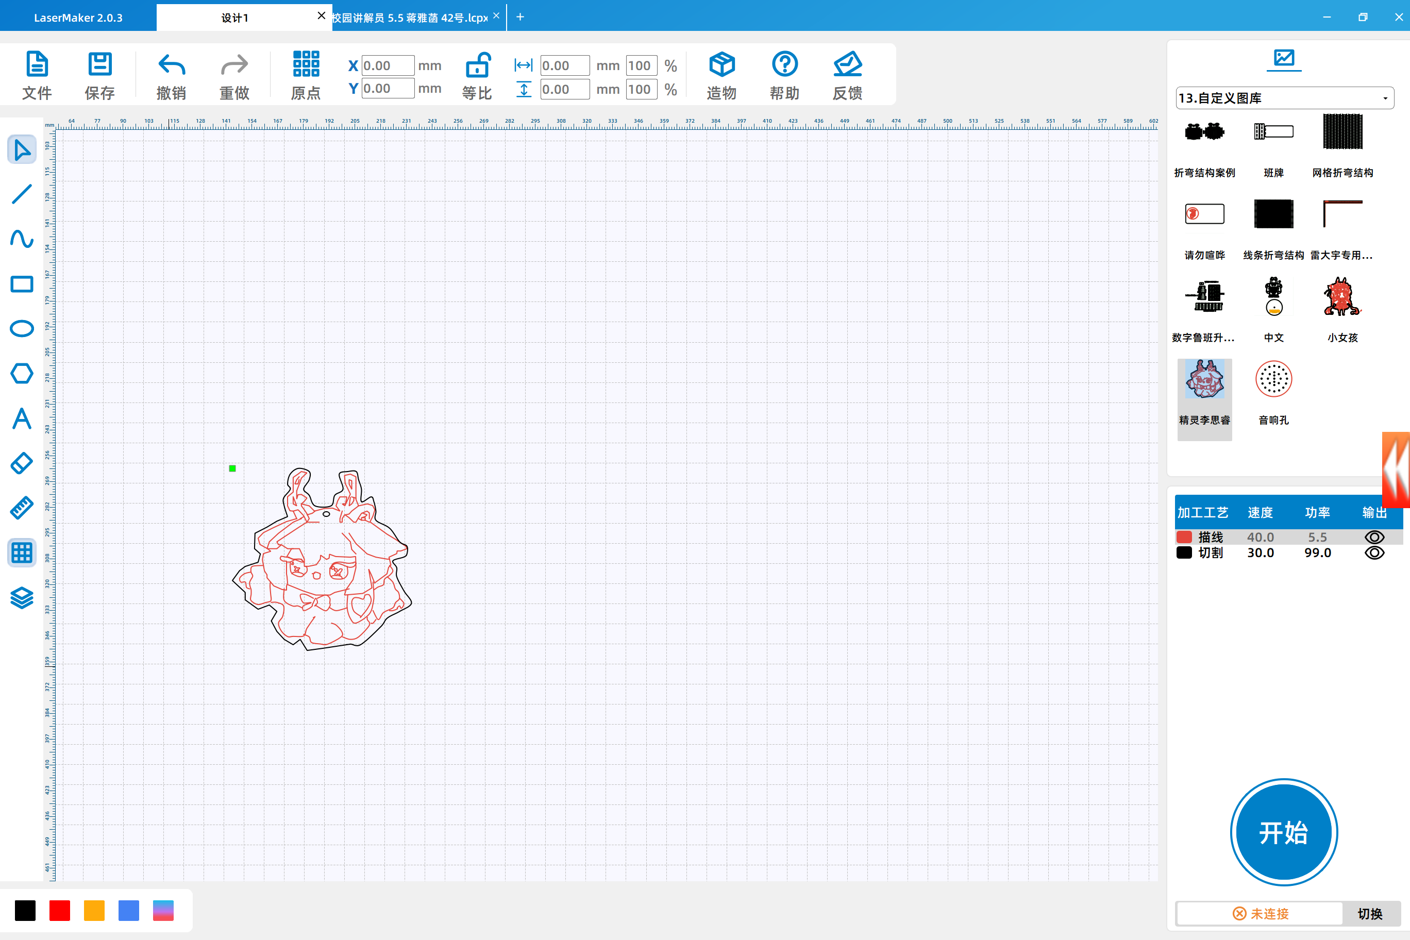Screen dimensions: 1410x940
Task: Click the X position input field
Action: click(x=387, y=65)
